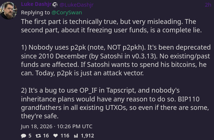
Task: Click the word BIP110 in the post
Action: (x=189, y=99)
